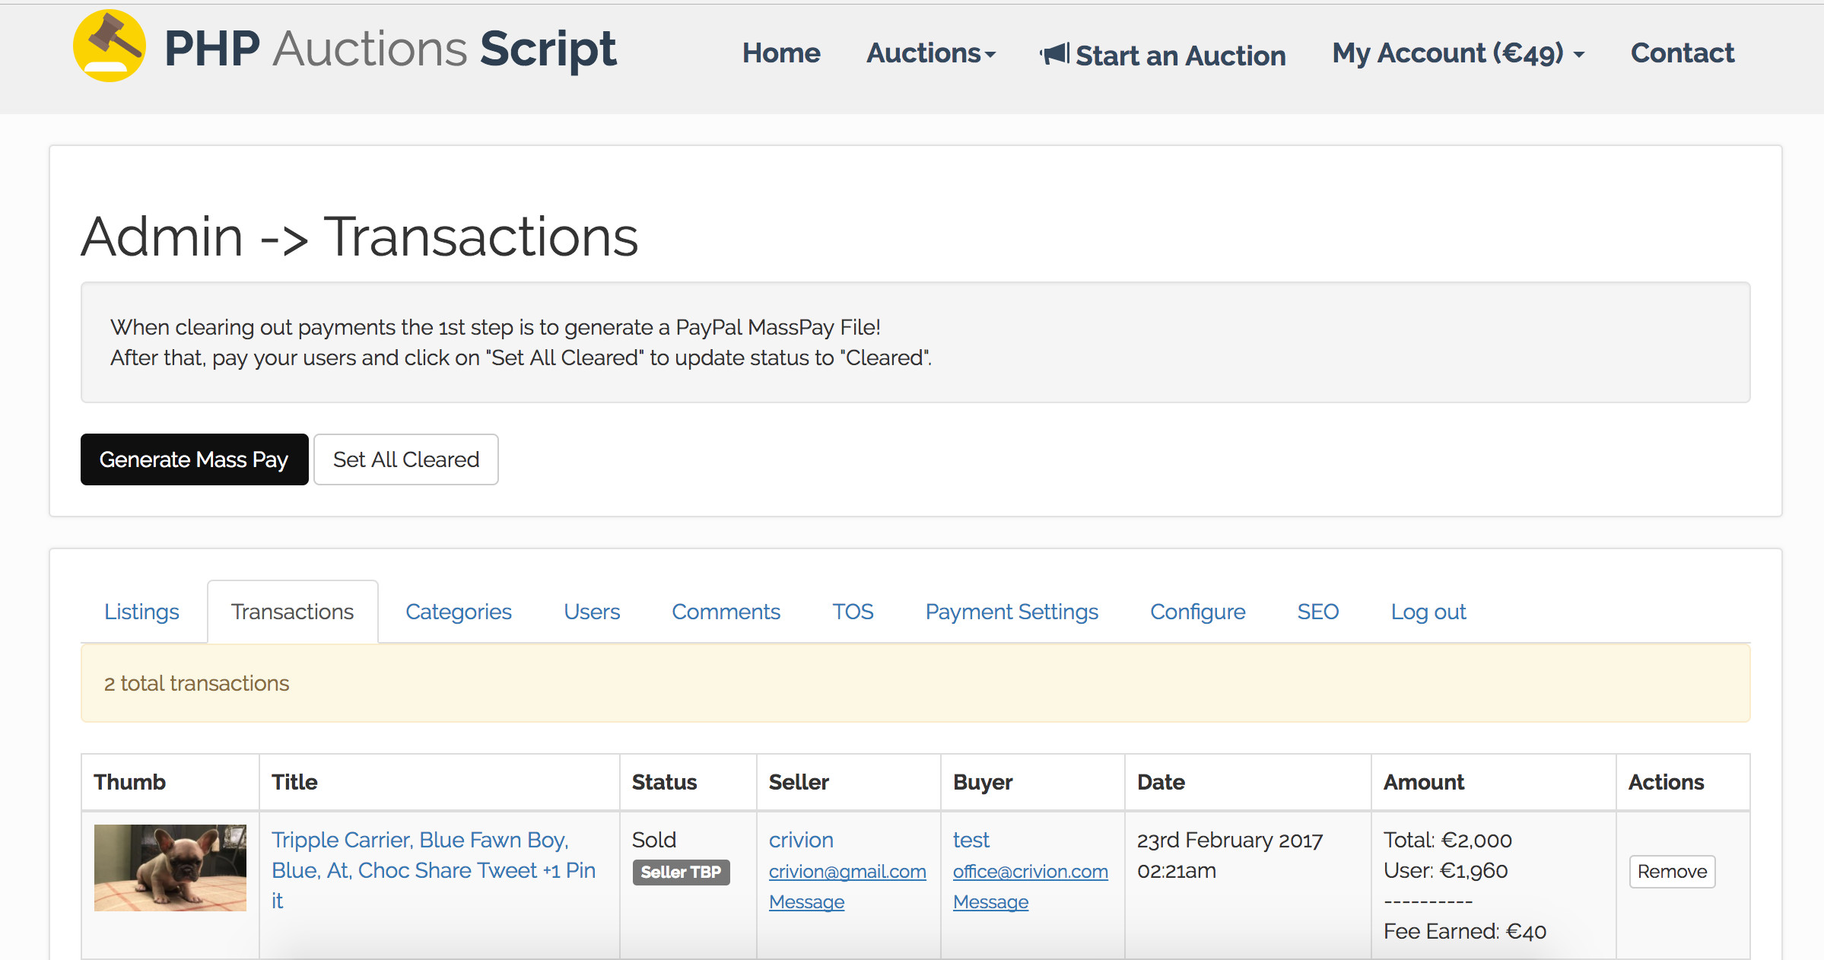Open the Categories tab
The height and width of the screenshot is (960, 1824).
coord(458,612)
